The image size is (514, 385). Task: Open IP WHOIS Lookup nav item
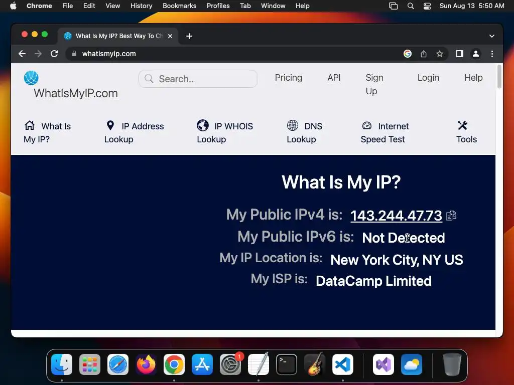(225, 132)
